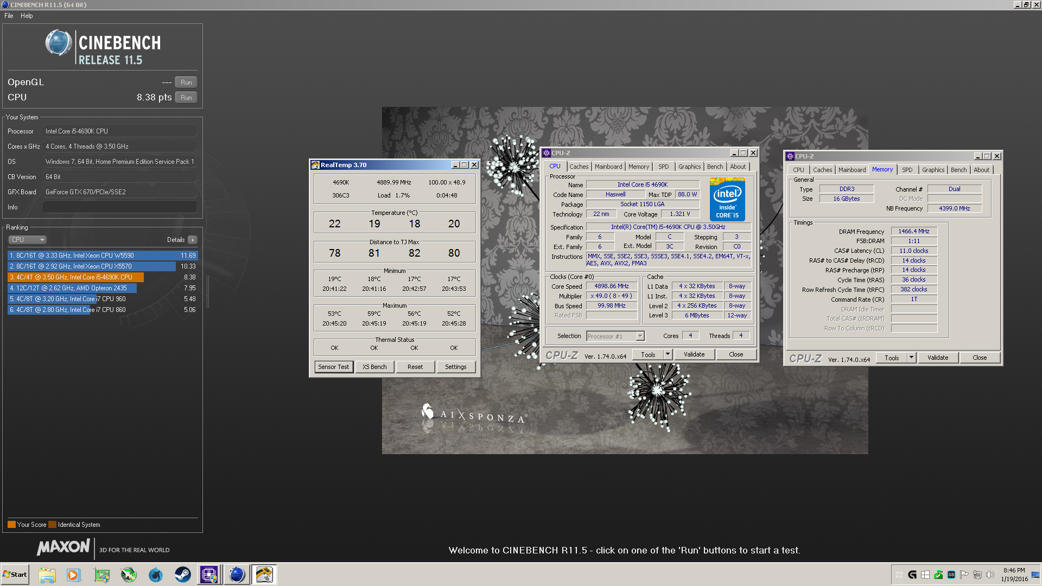Launch Steam from the taskbar

(x=183, y=575)
